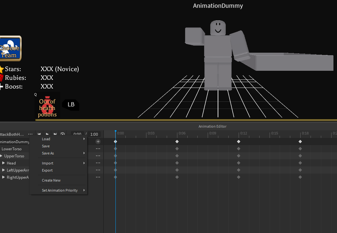Click the blue playhead scrubber handle

pos(115,131)
